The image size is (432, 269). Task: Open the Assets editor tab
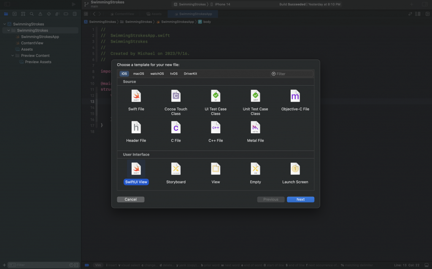pos(154,14)
